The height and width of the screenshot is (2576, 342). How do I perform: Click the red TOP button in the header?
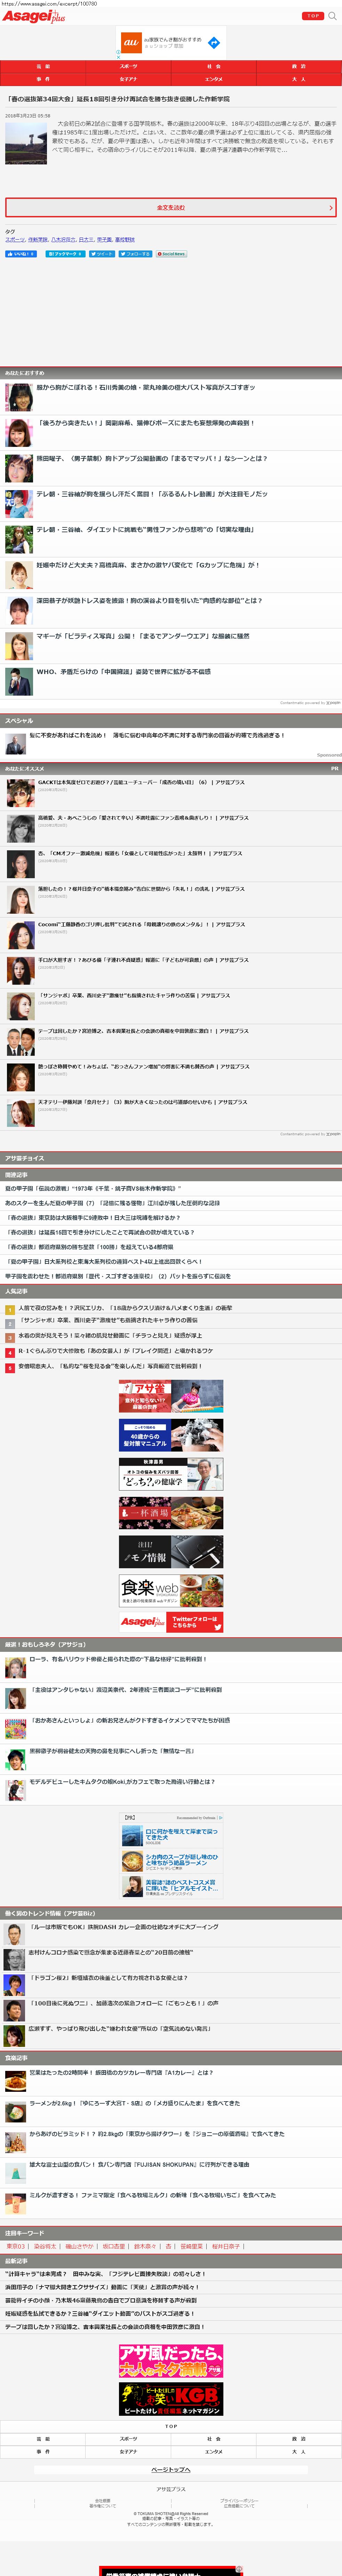(x=313, y=16)
